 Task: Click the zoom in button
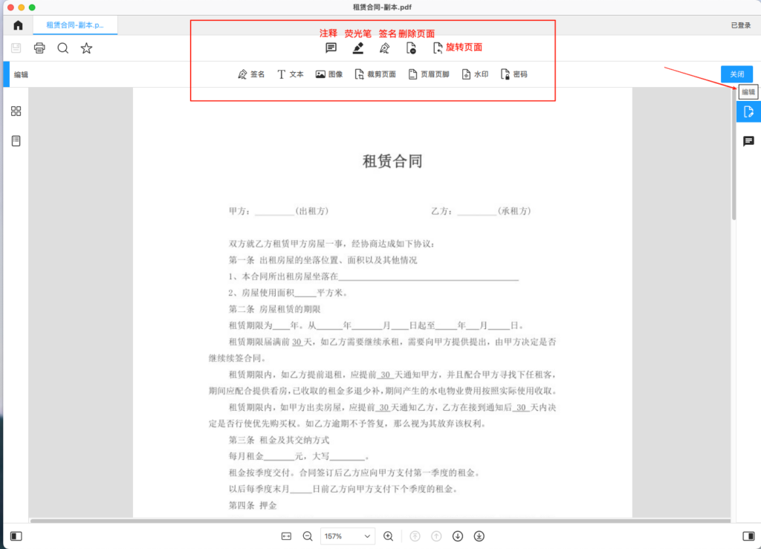(388, 536)
